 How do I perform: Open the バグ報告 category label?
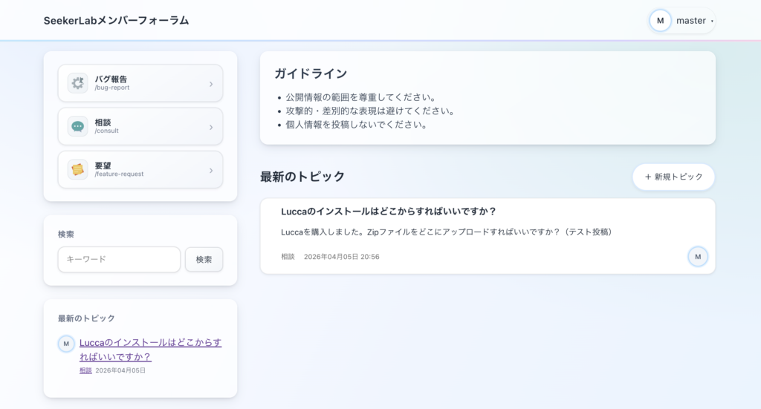tap(110, 79)
